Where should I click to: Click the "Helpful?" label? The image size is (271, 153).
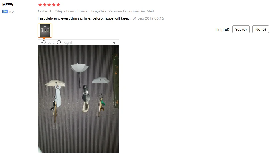coord(222,30)
